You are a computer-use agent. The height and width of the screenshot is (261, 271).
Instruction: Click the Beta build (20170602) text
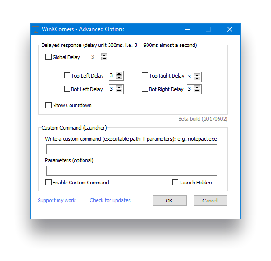coord(203,119)
